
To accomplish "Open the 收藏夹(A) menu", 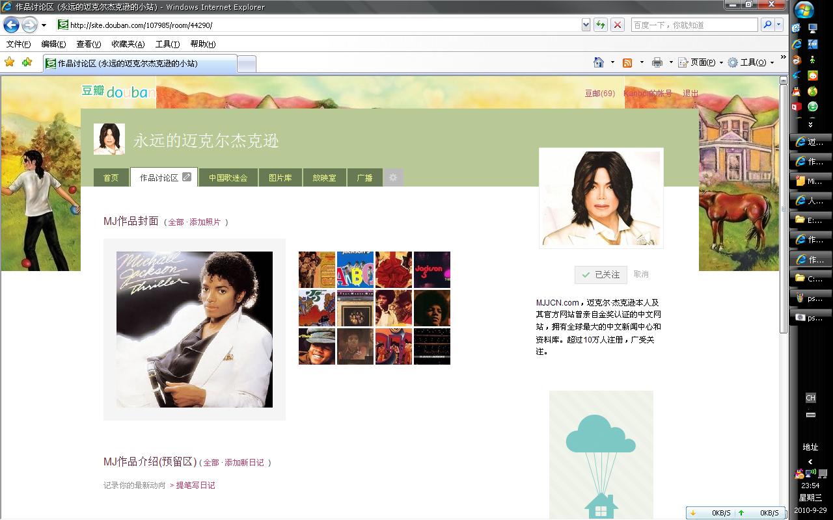I will [x=128, y=44].
